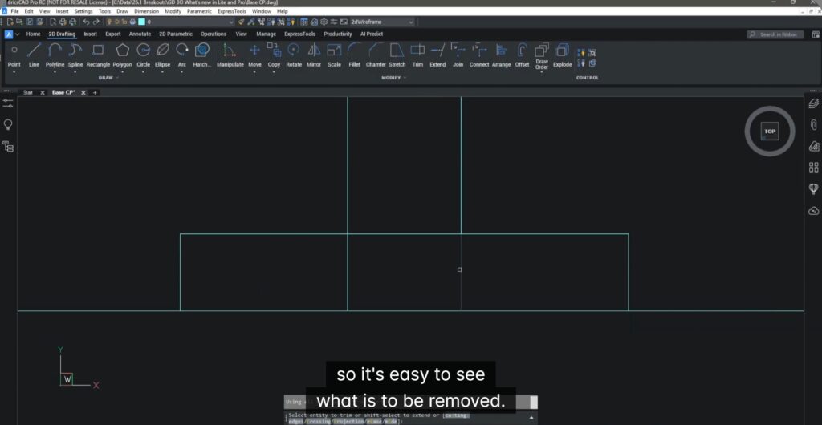Click the Connect tool

(x=479, y=55)
